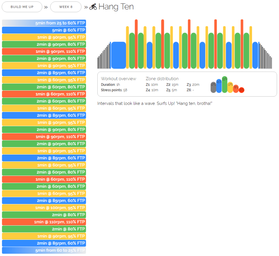Click the cyclist icon beside Hang Ten
Screen dimensions: 279x256
click(x=93, y=7)
